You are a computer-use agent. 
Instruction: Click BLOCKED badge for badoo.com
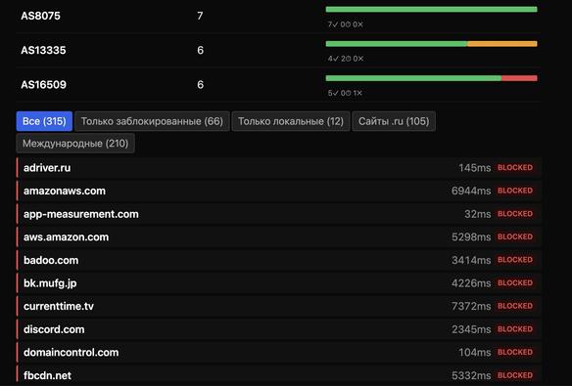(515, 260)
